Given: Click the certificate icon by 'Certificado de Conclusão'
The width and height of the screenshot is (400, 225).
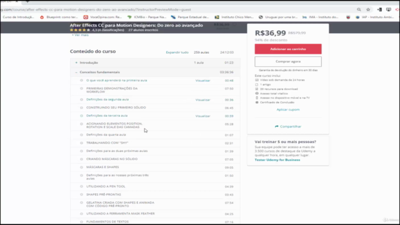Looking at the screenshot, I should click(x=257, y=102).
